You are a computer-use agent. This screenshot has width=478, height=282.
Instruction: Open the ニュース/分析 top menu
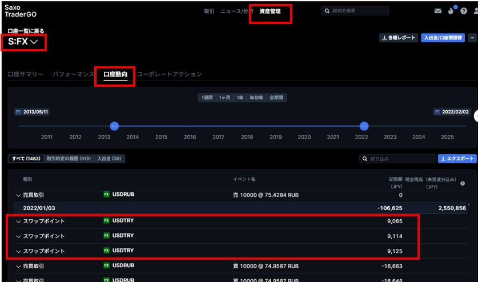[x=237, y=11]
